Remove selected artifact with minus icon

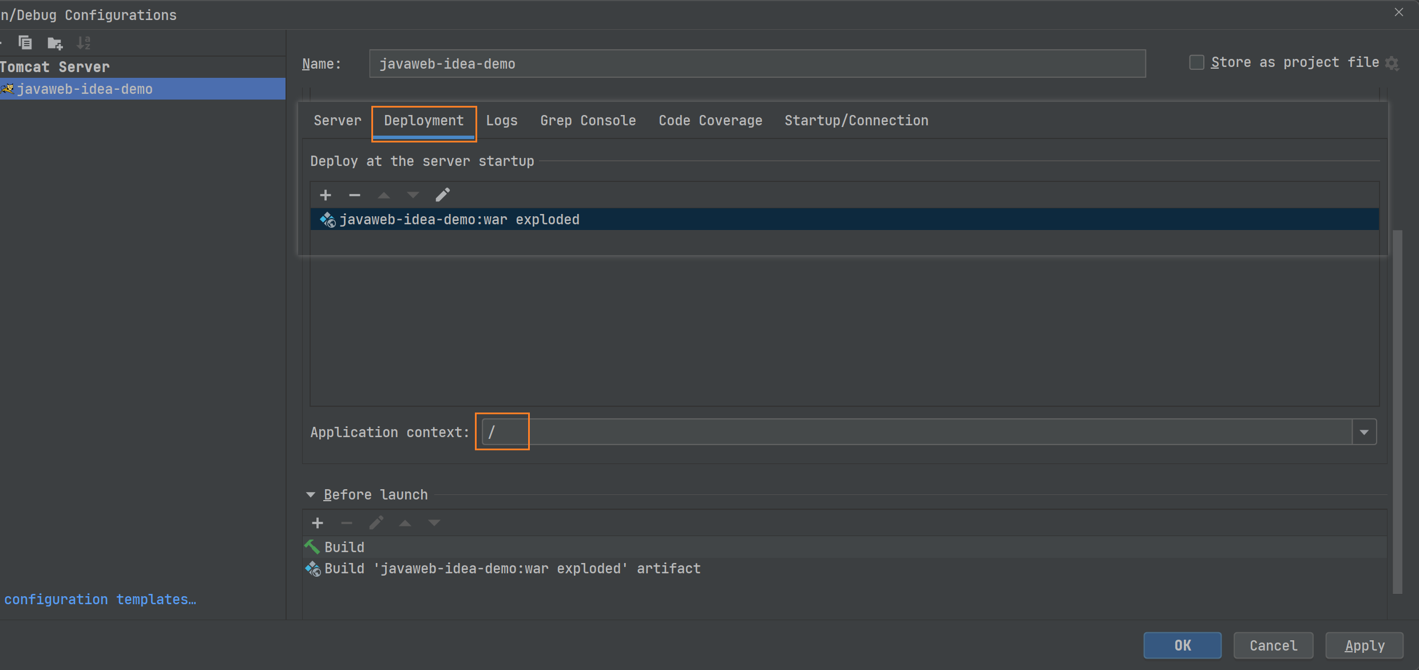tap(355, 196)
